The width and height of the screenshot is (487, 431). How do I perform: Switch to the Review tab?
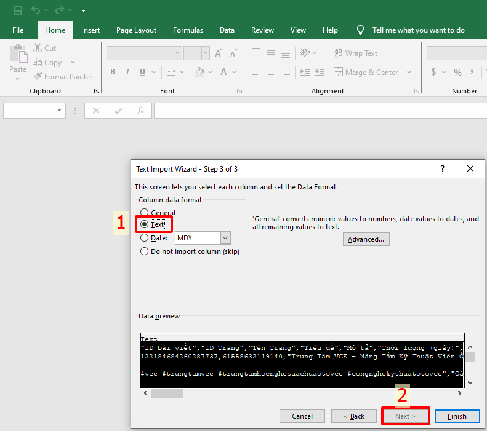click(262, 30)
